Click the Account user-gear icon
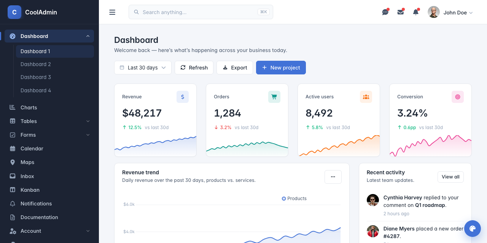 click(13, 231)
